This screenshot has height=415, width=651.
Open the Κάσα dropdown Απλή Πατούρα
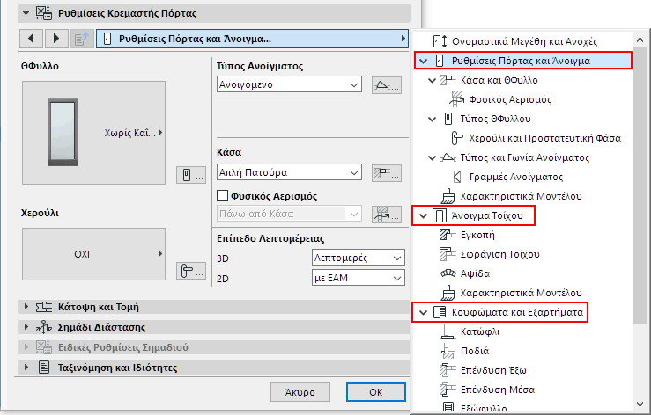[288, 172]
